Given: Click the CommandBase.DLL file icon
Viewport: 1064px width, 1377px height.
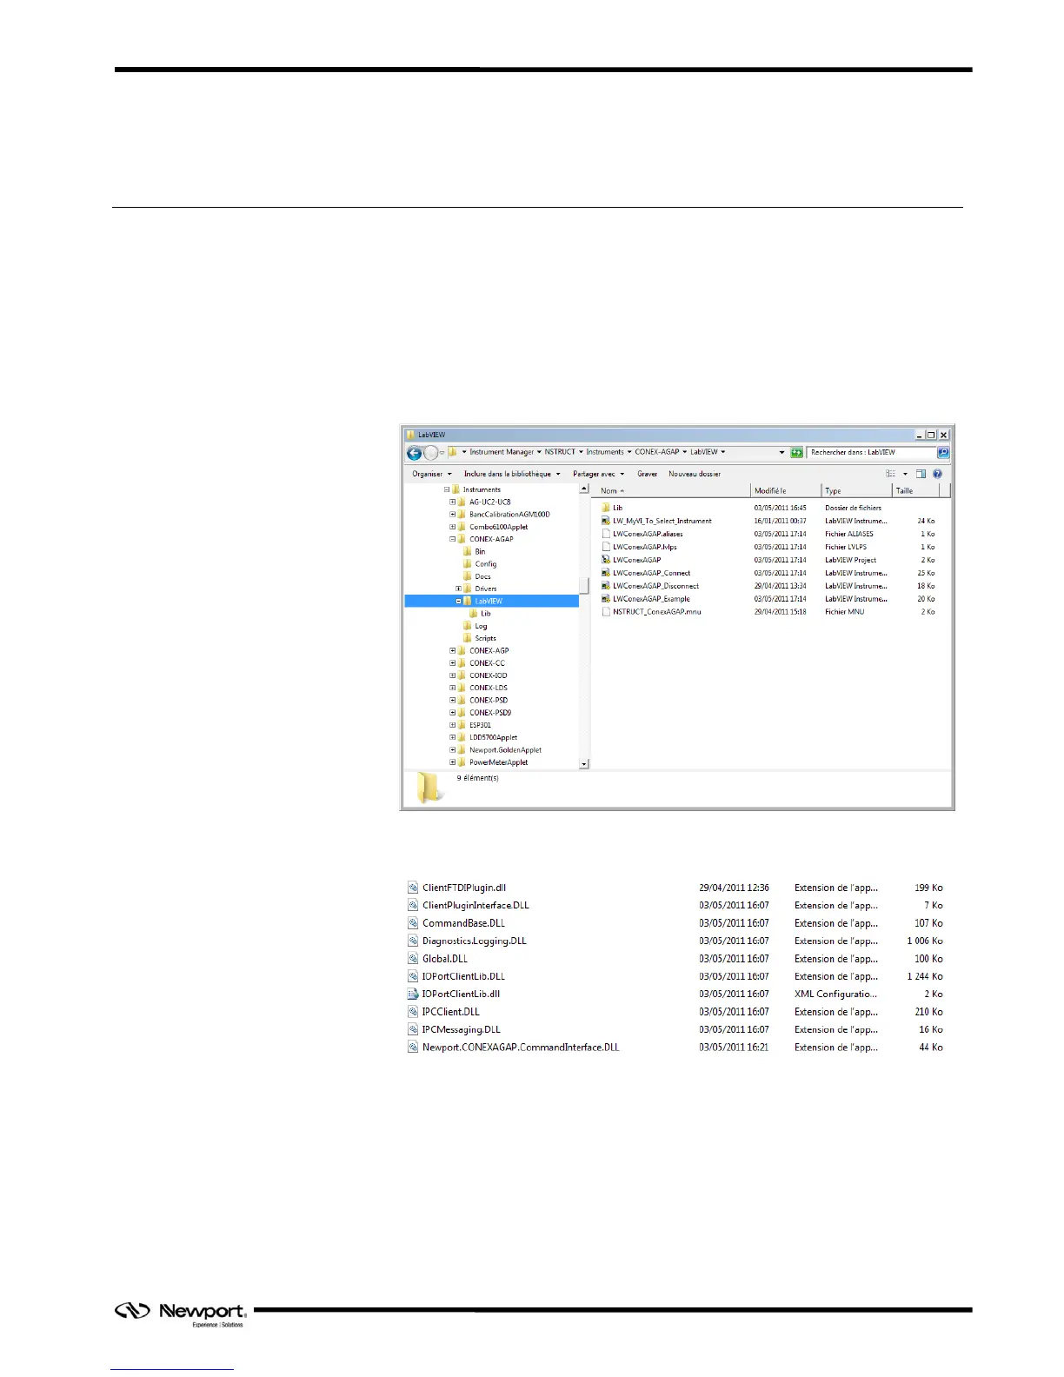Looking at the screenshot, I should tap(414, 923).
